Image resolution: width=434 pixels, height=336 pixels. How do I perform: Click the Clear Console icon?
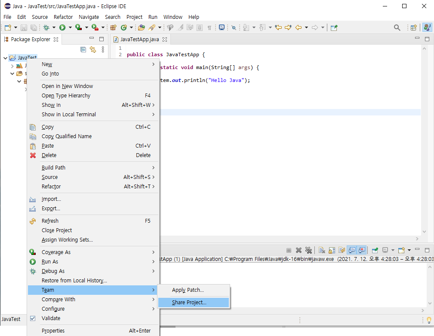coord(322,250)
